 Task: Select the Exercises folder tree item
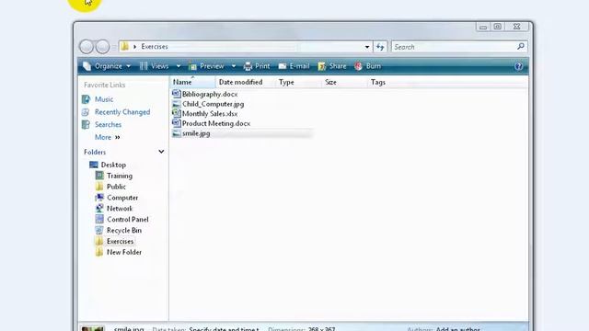[x=120, y=241]
